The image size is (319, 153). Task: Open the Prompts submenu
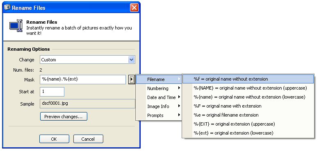click(159, 115)
